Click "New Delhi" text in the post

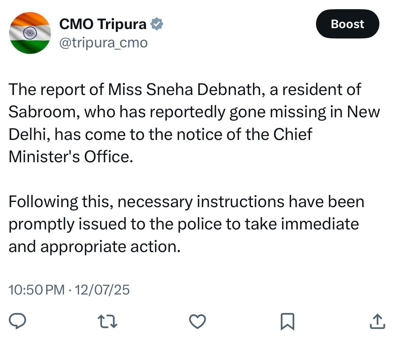click(x=363, y=112)
